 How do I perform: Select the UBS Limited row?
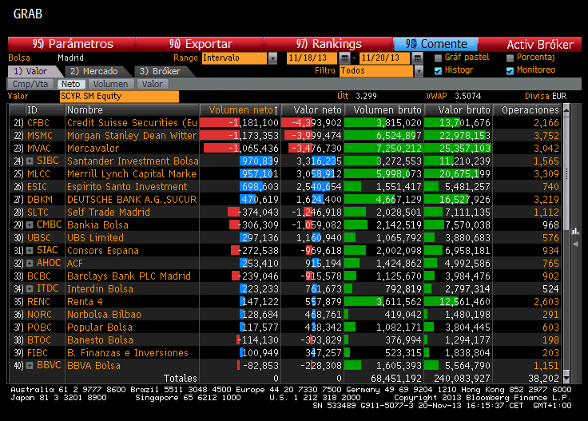(x=285, y=238)
